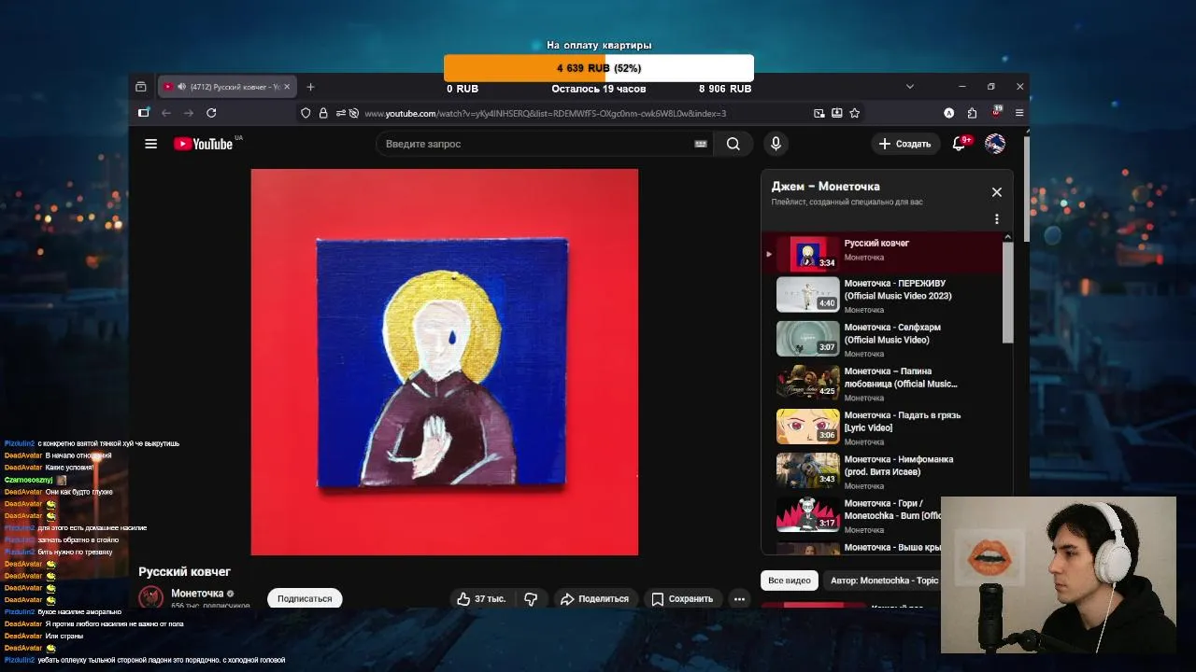Open the playlist three-dot options menu

(996, 219)
